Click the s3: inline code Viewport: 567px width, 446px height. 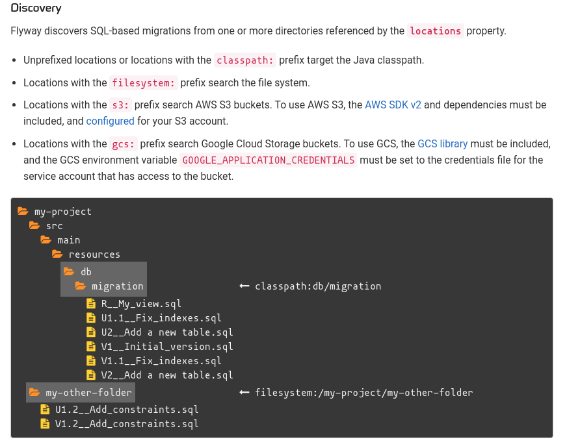pos(120,105)
